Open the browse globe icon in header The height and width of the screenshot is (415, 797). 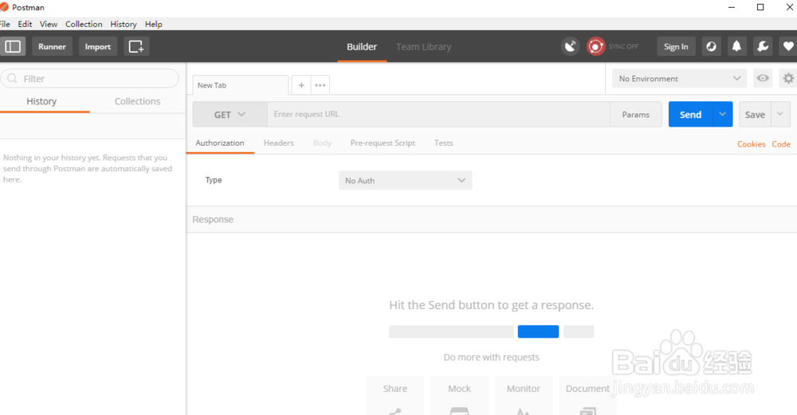tap(711, 46)
